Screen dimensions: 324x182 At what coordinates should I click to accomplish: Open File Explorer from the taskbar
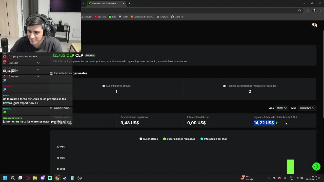pos(35,178)
